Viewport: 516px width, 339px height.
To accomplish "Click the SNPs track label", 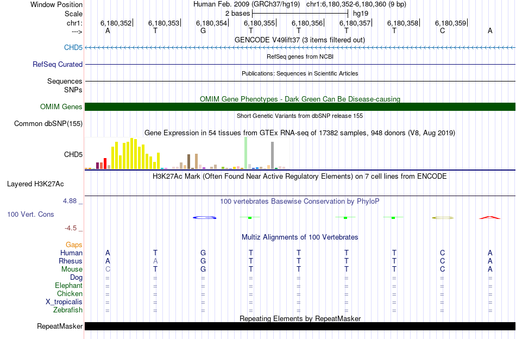I will pyautogui.click(x=73, y=90).
